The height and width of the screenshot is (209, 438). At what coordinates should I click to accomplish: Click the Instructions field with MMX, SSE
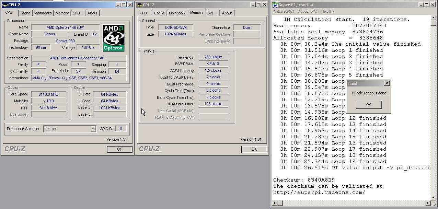coord(79,78)
